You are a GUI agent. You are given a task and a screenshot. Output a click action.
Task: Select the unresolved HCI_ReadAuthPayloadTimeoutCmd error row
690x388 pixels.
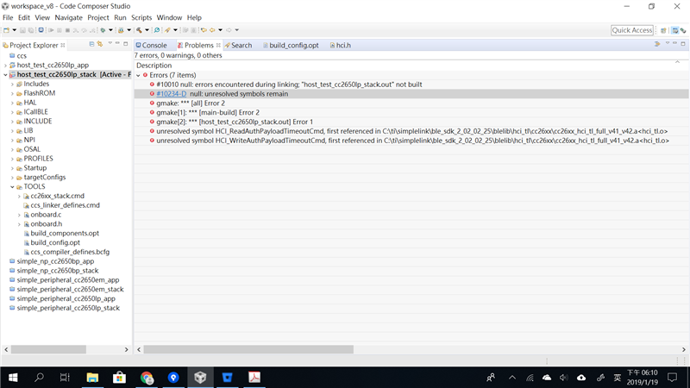pyautogui.click(x=411, y=131)
